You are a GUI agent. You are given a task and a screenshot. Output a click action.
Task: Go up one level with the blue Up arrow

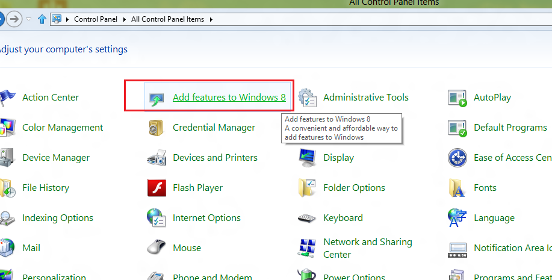42,19
